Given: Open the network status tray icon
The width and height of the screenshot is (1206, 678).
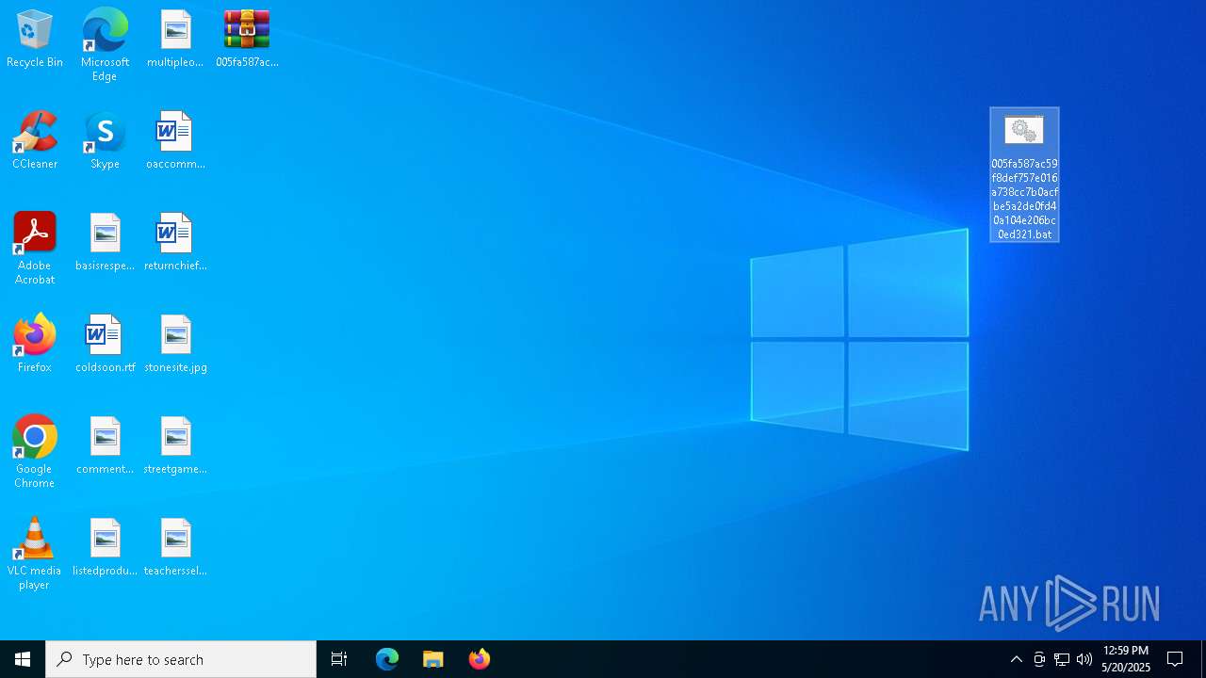Looking at the screenshot, I should click(x=1062, y=659).
